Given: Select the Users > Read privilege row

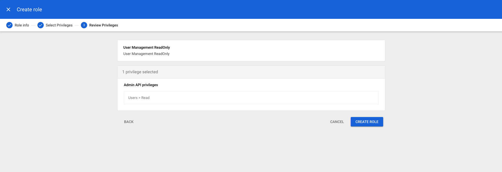Looking at the screenshot, I should tap(251, 98).
